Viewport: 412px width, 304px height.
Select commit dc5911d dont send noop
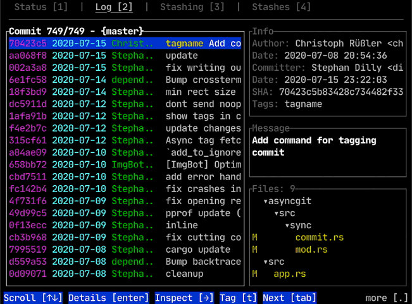pyautogui.click(x=125, y=104)
